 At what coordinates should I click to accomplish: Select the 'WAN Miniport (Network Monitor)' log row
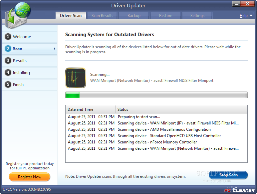pos(156,148)
